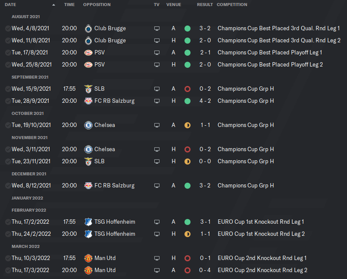The image size is (347, 279).
Task: Click the TV icon on the 17/3/2022 Man Utd row
Action: pos(157,270)
